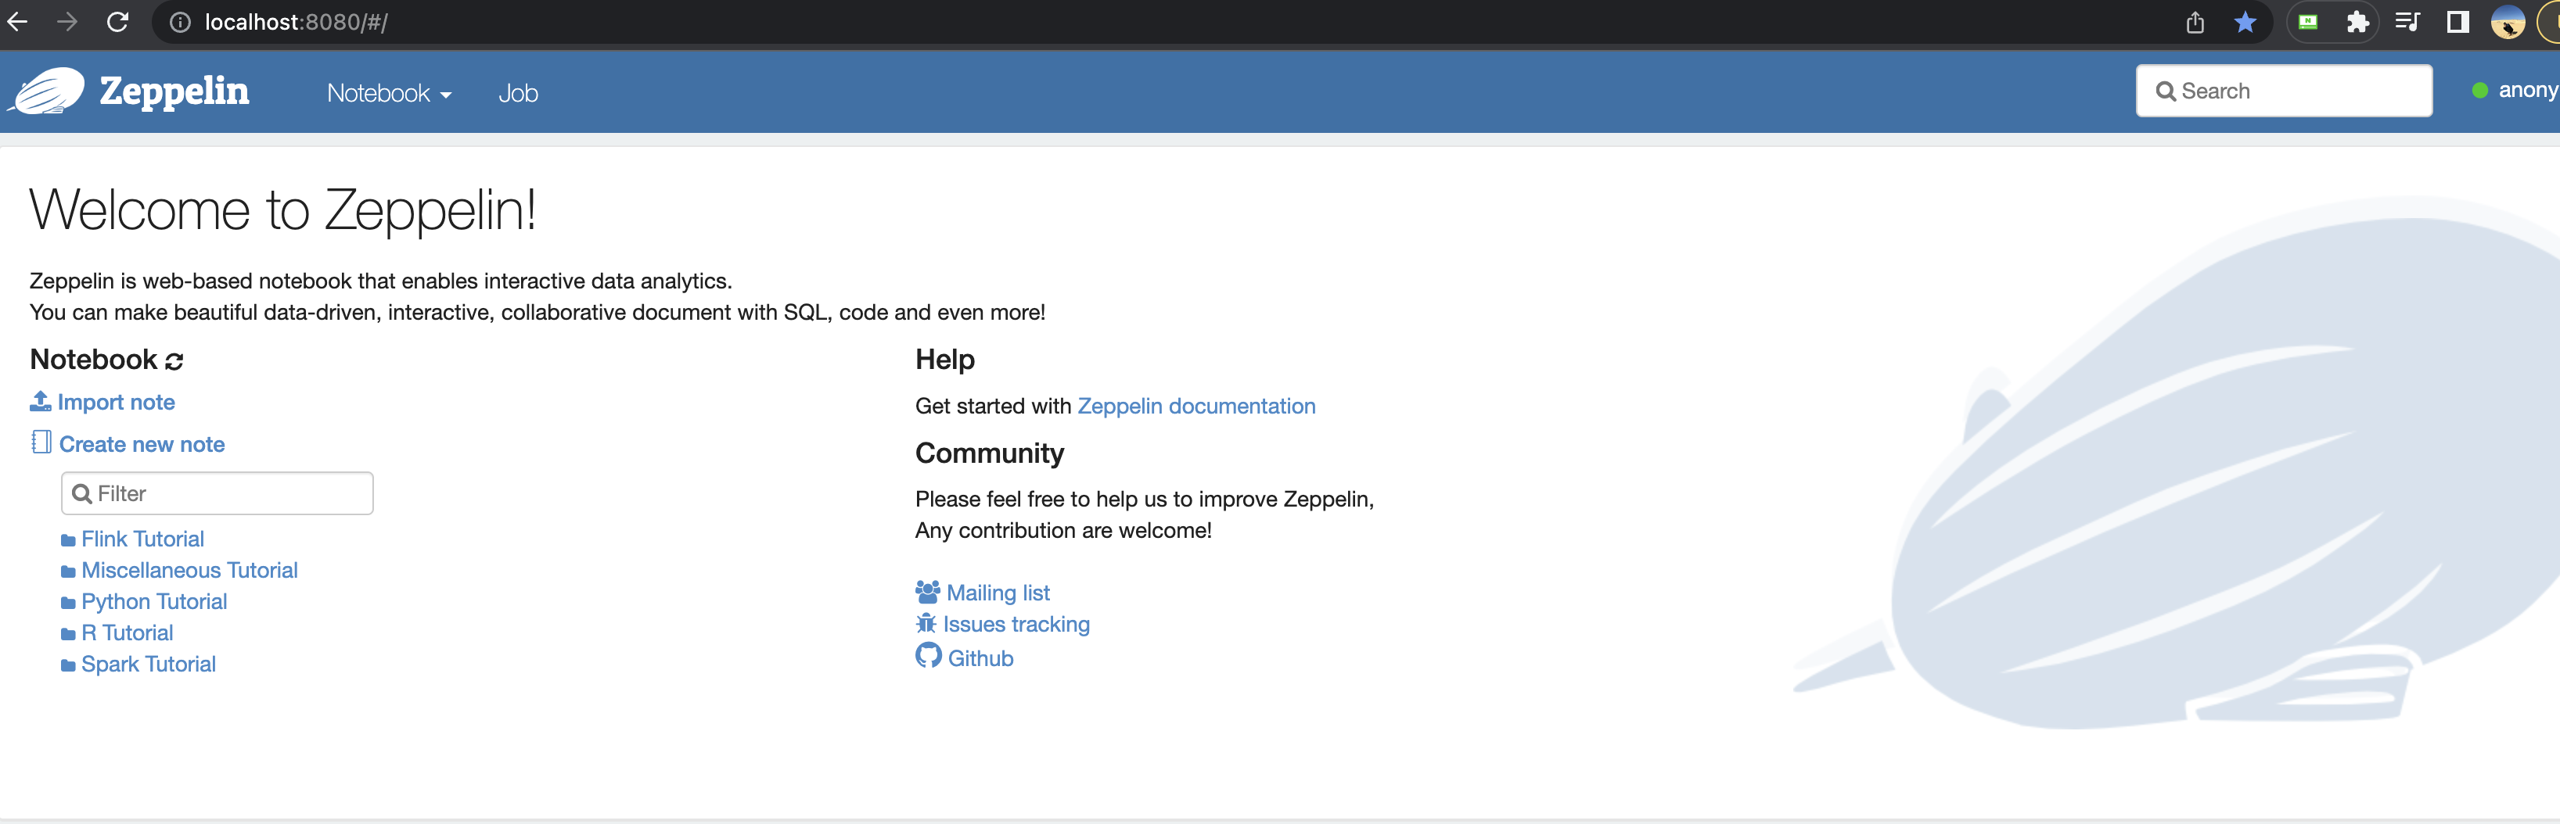2560x824 pixels.
Task: Click the Zeppelin brand title
Action: (174, 91)
